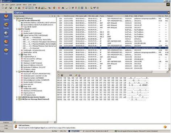
Task: Collapse the TCP header tree node
Action: pyautogui.click(x=17, y=71)
